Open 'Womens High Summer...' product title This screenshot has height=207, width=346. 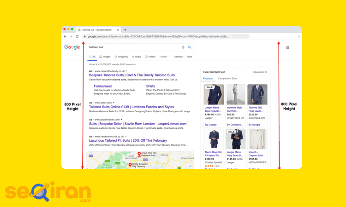point(234,109)
